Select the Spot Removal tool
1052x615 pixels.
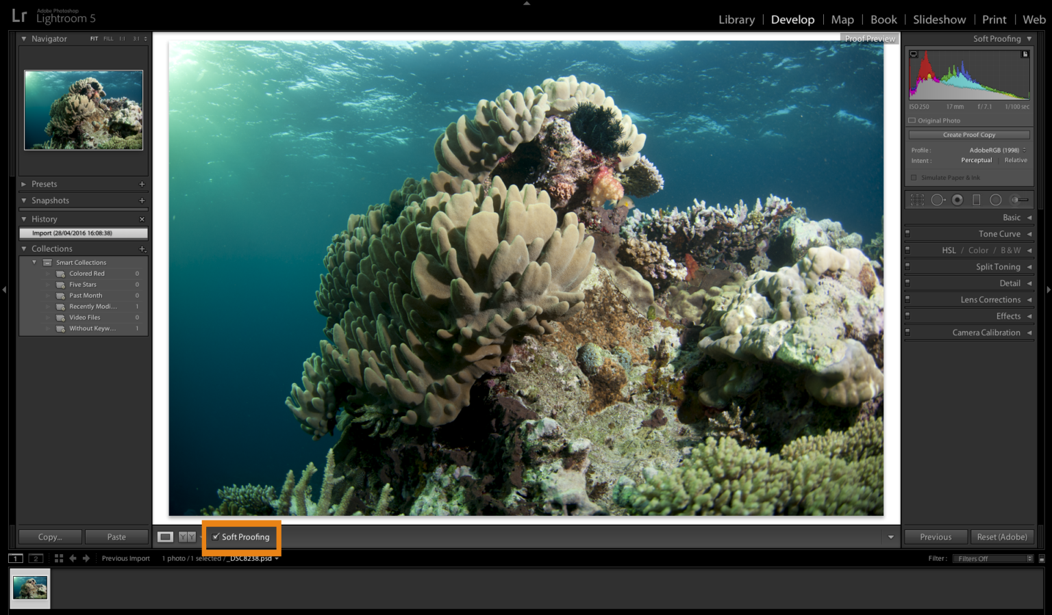[x=937, y=200]
